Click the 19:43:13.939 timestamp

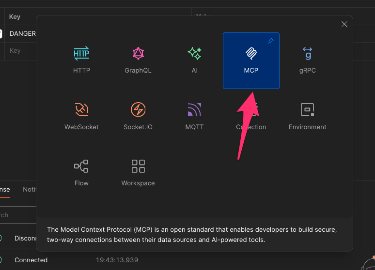[117, 260]
